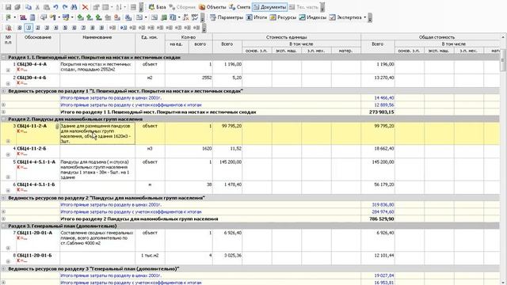Viewport: 507px width, 285px height.
Task: Click the magnifier icon starting the third toolbar
Action: 9,28
